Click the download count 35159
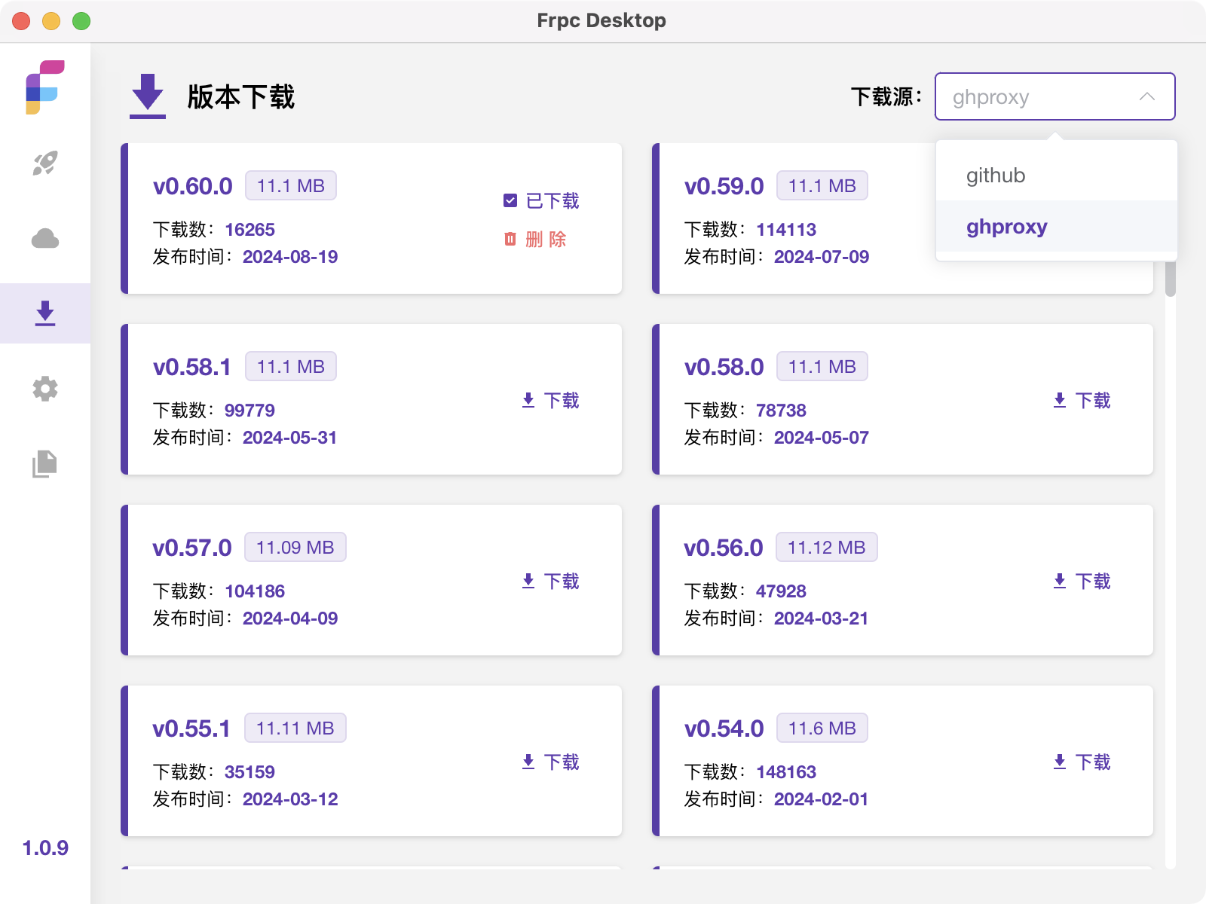 point(249,772)
